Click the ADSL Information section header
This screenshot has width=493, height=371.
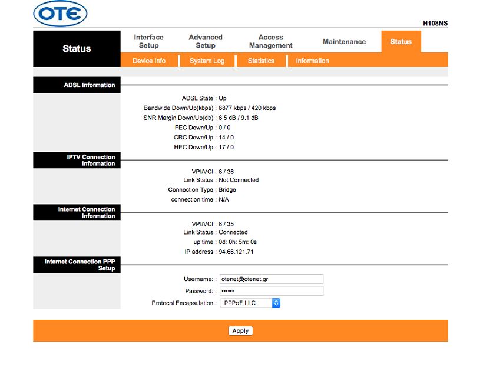tap(77, 85)
